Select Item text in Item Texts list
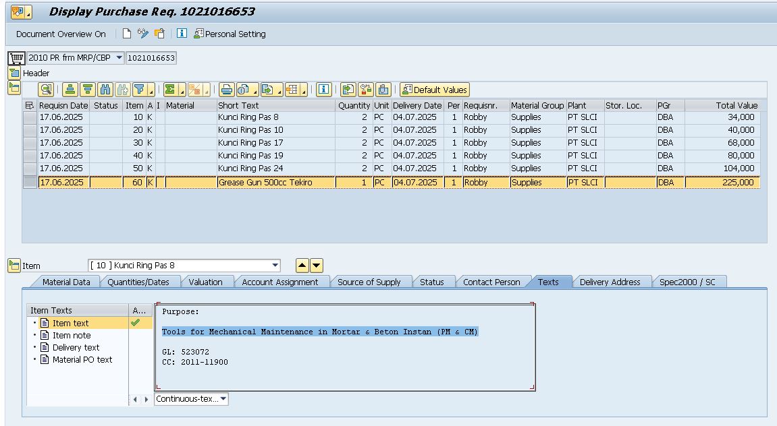Image resolution: width=777 pixels, height=426 pixels. click(x=70, y=323)
